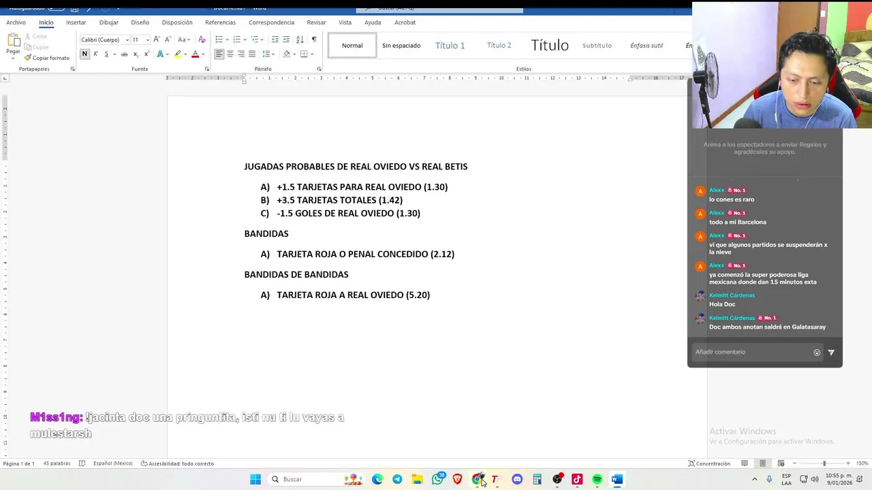
Task: Open the Insertar ribbon tab
Action: pos(76,22)
